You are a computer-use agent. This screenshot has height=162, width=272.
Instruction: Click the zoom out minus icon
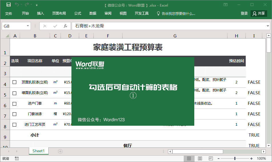219,159
